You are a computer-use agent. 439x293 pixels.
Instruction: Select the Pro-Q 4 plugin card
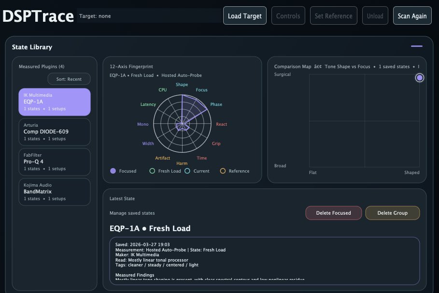point(55,162)
